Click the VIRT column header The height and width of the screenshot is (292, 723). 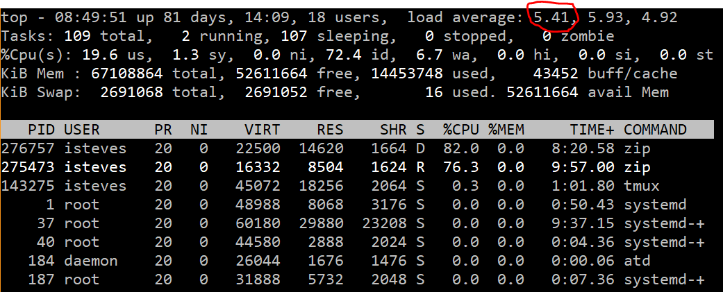tap(262, 130)
